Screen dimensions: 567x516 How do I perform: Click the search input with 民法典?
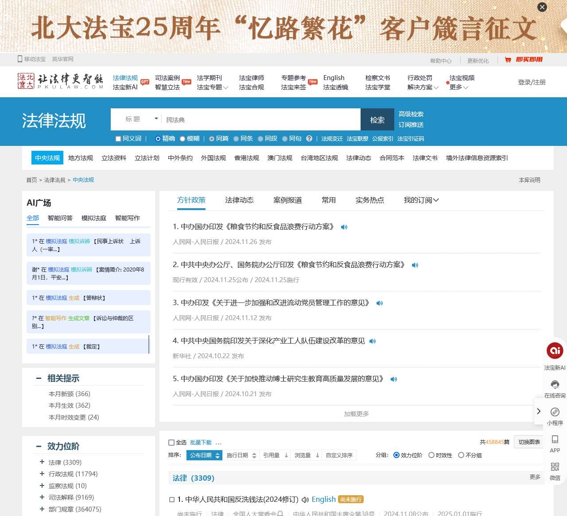pos(261,119)
